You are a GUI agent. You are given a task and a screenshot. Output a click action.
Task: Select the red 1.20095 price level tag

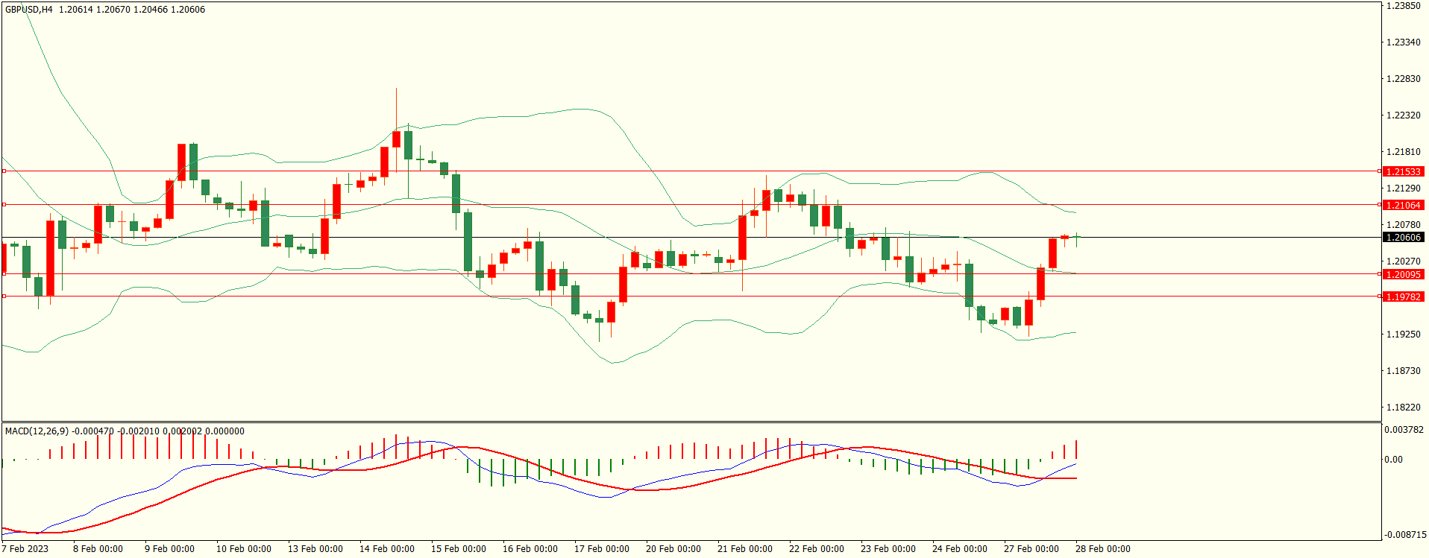[x=1403, y=275]
